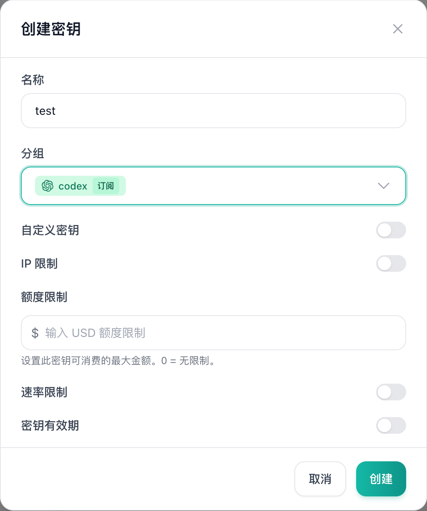Click the 订阅 badge in the group field
This screenshot has height=511, width=427.
(x=106, y=186)
